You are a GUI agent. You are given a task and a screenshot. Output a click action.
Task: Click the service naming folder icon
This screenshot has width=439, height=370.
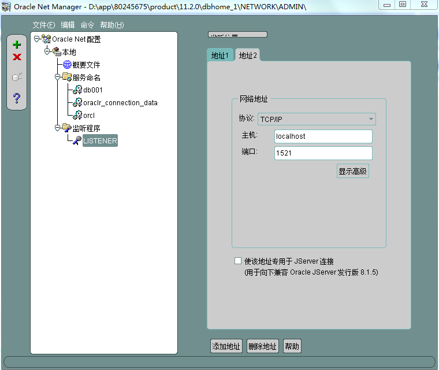click(67, 77)
